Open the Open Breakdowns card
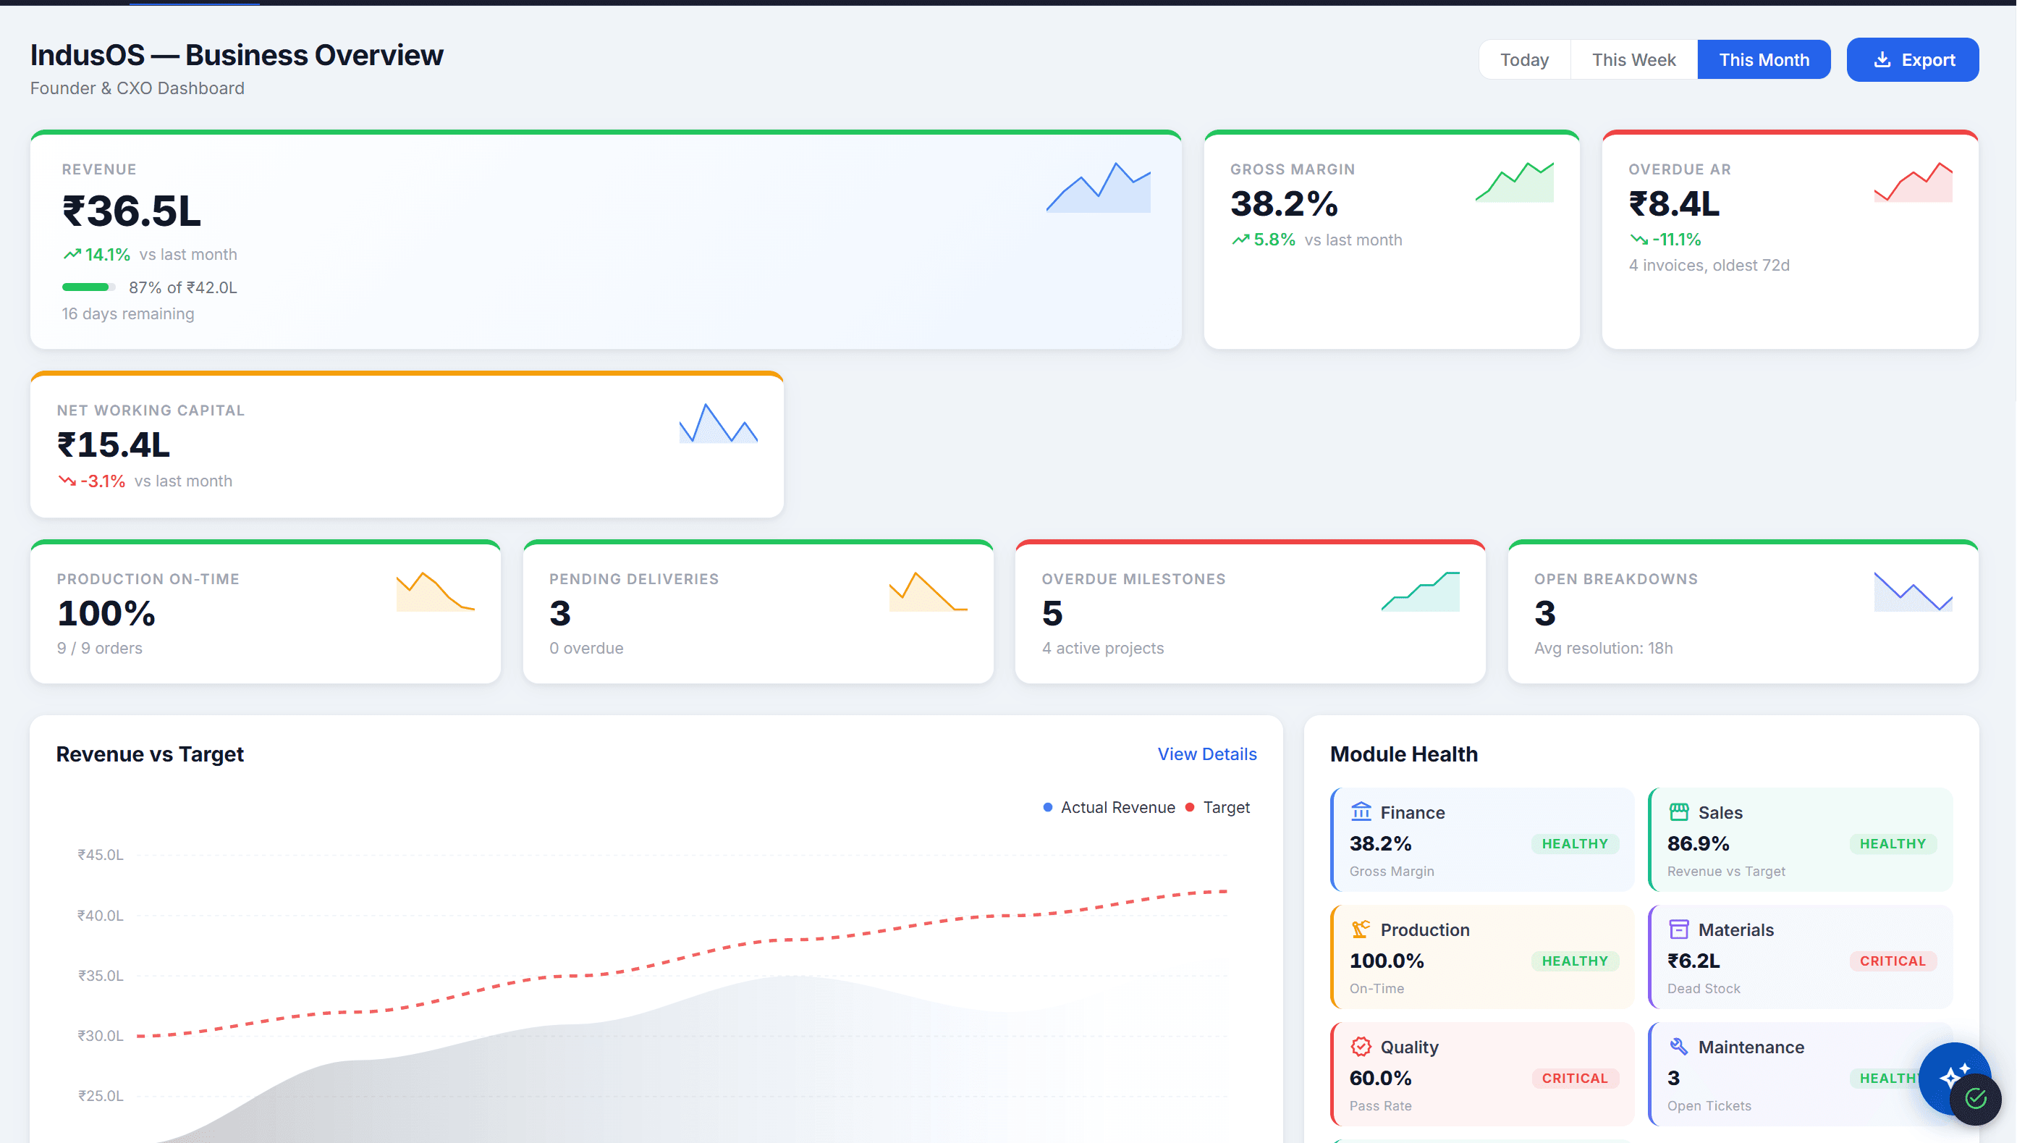2017x1143 pixels. coord(1743,612)
